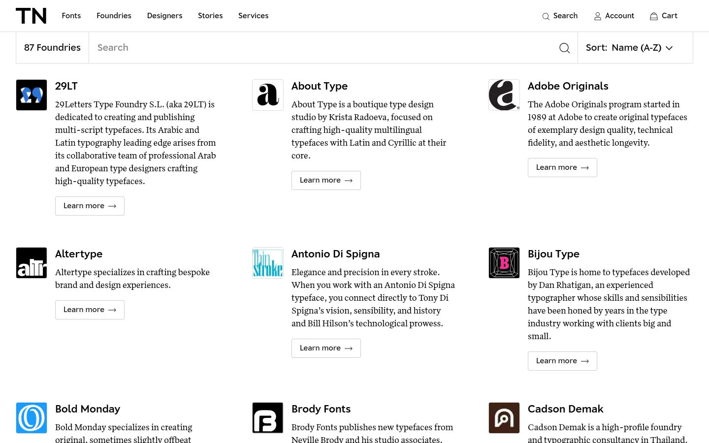The height and width of the screenshot is (443, 709).
Task: Open Search in the top header
Action: pos(560,16)
